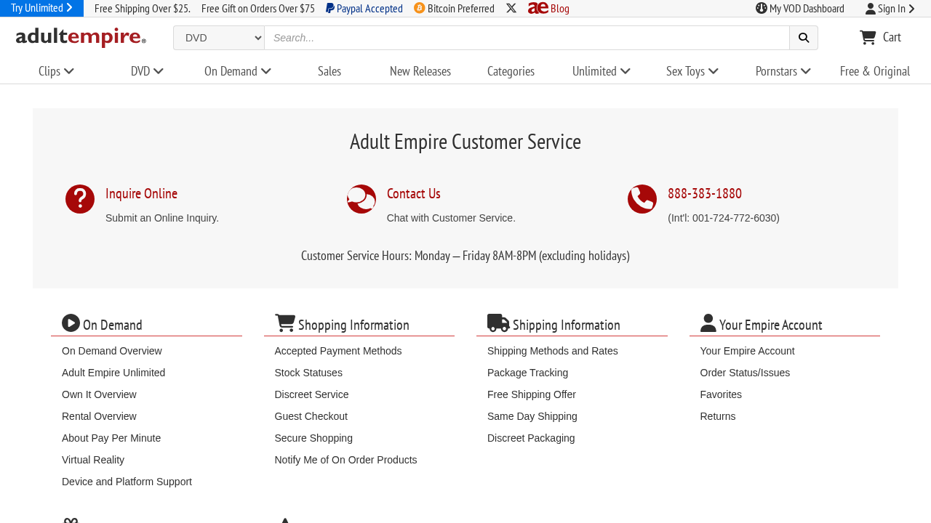The height and width of the screenshot is (523, 931).
Task: Open Your Empire Account link
Action: pos(747,351)
